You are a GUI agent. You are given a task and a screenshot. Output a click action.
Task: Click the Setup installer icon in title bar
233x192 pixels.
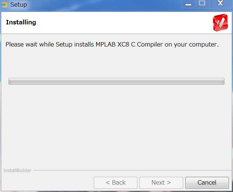pos(4,4)
